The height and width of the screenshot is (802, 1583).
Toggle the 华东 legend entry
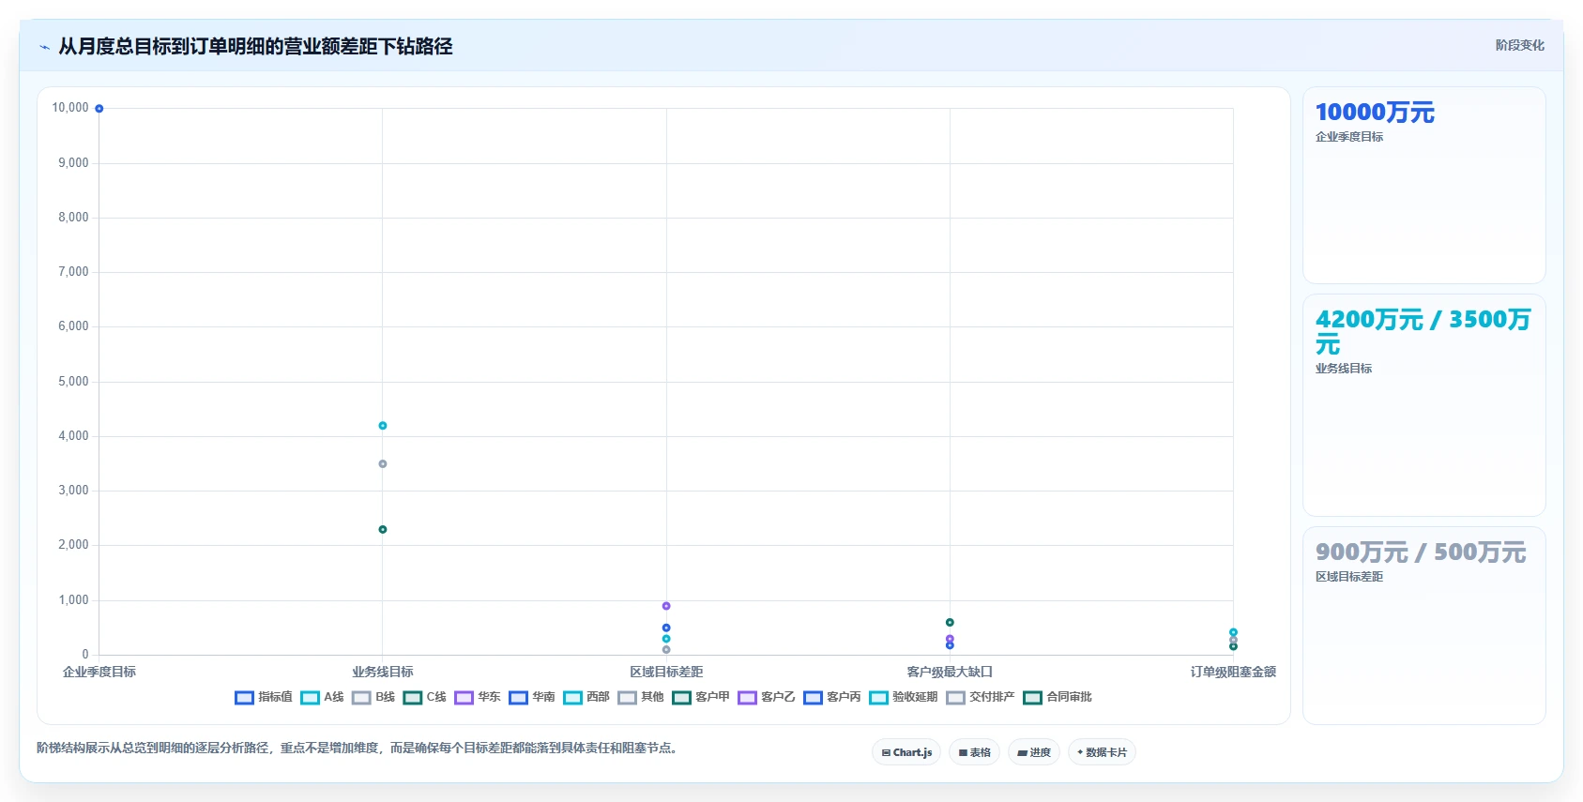[x=478, y=697]
